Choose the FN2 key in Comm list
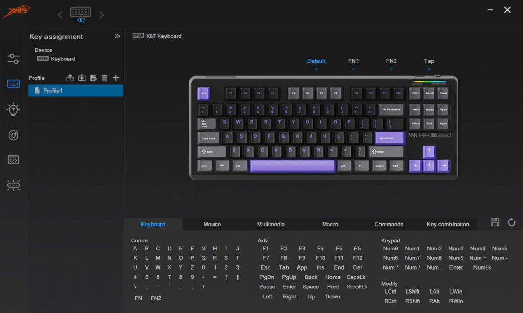 tap(156, 298)
